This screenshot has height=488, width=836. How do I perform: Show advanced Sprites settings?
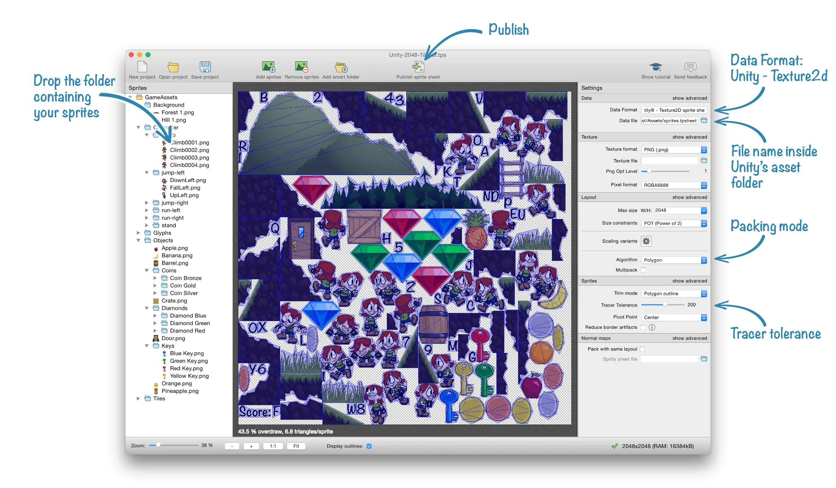coord(689,281)
